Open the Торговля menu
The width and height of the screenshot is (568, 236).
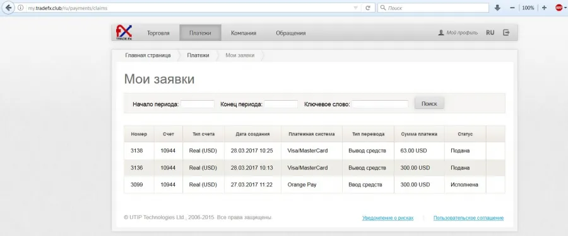(x=158, y=33)
